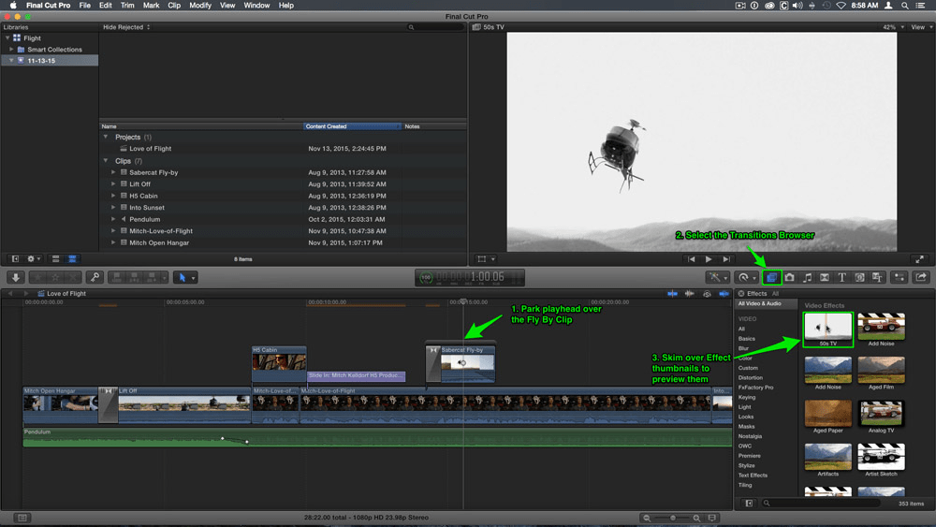Open the Generators browser icon

pos(859,277)
